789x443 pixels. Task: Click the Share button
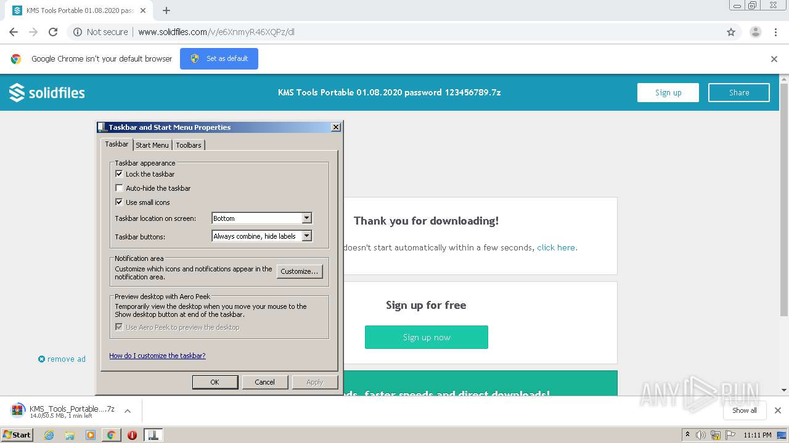coord(739,93)
